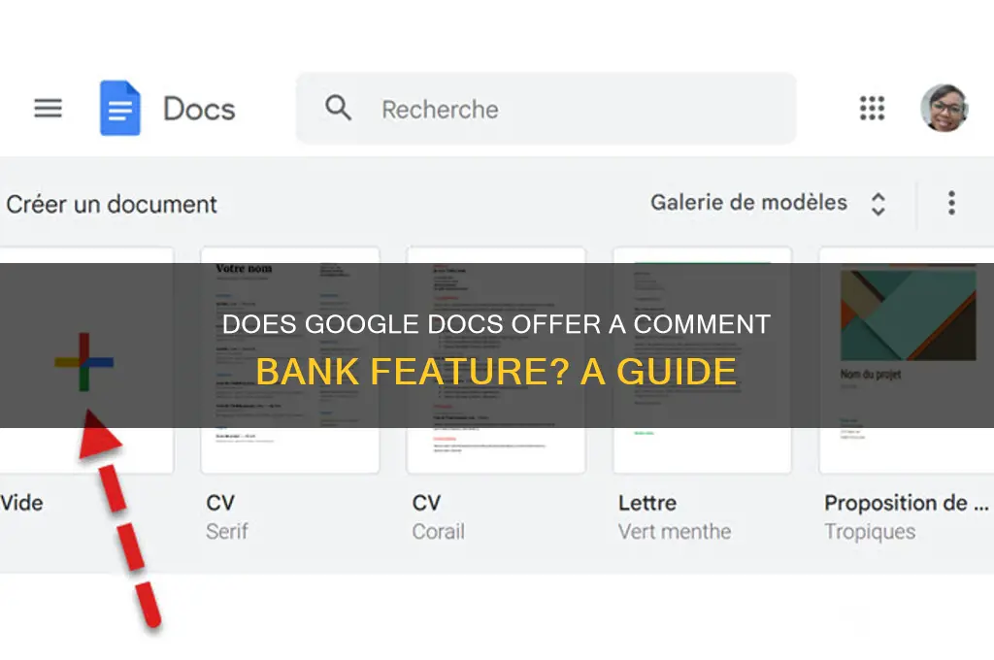
Task: Open the CV Serif template thumbnail
Action: click(290, 360)
